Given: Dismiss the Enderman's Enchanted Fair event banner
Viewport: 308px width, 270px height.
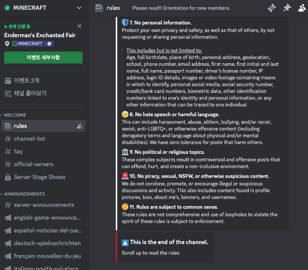Looking at the screenshot, I should pyautogui.click(x=80, y=26).
